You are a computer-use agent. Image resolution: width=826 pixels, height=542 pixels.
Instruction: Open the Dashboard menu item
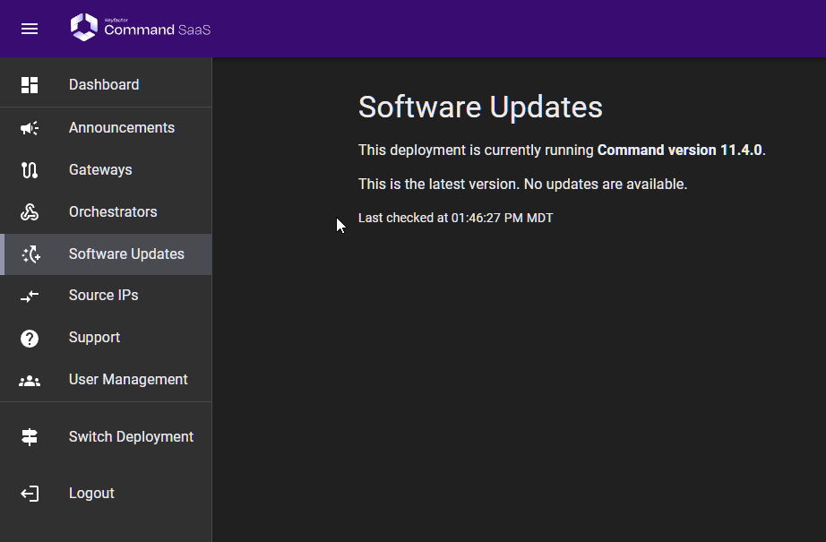pos(104,85)
